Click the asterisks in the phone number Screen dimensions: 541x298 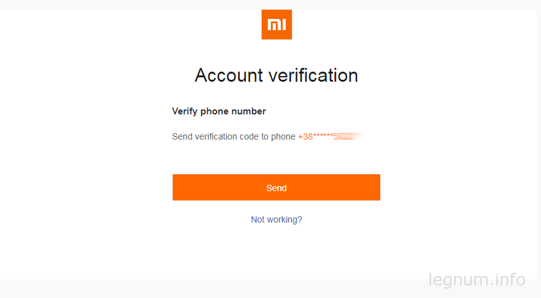coord(322,136)
